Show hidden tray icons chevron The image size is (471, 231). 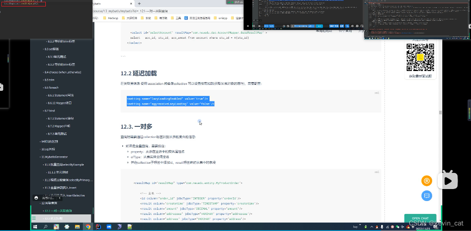tap(372, 226)
